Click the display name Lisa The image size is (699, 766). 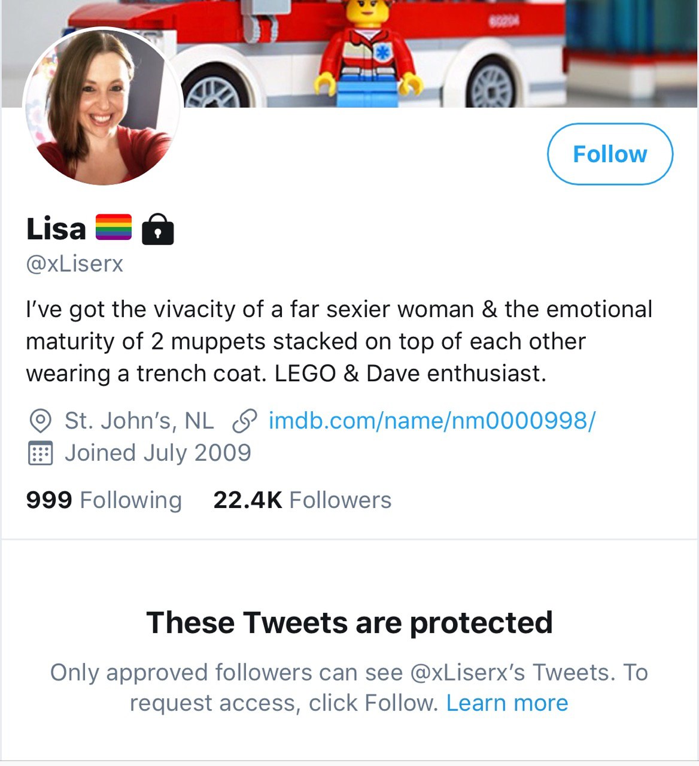point(56,229)
